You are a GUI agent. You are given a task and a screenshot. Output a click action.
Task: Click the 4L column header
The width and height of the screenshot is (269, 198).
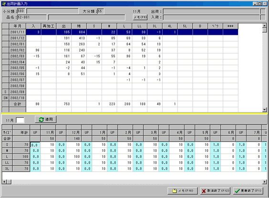[170, 26]
